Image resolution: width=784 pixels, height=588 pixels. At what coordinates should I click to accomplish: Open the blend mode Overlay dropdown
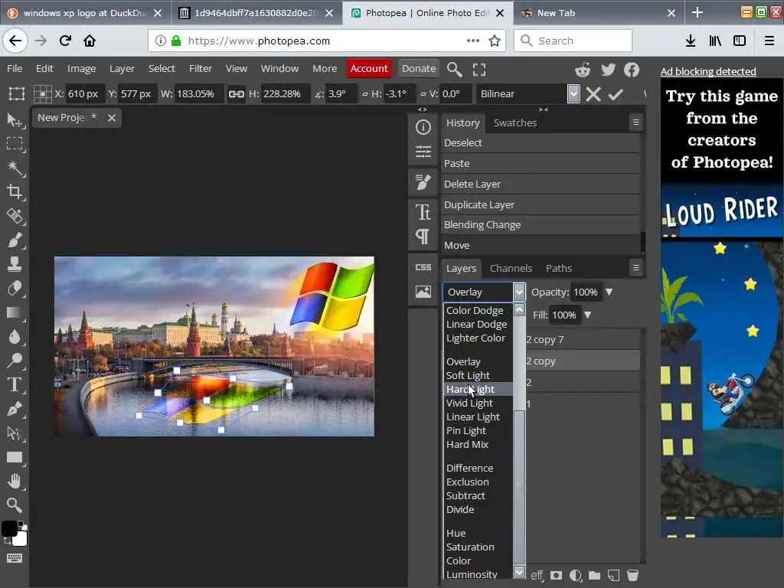(484, 292)
